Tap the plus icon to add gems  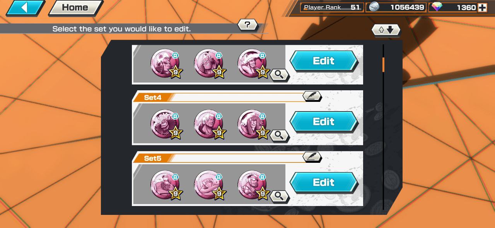pyautogui.click(x=482, y=7)
